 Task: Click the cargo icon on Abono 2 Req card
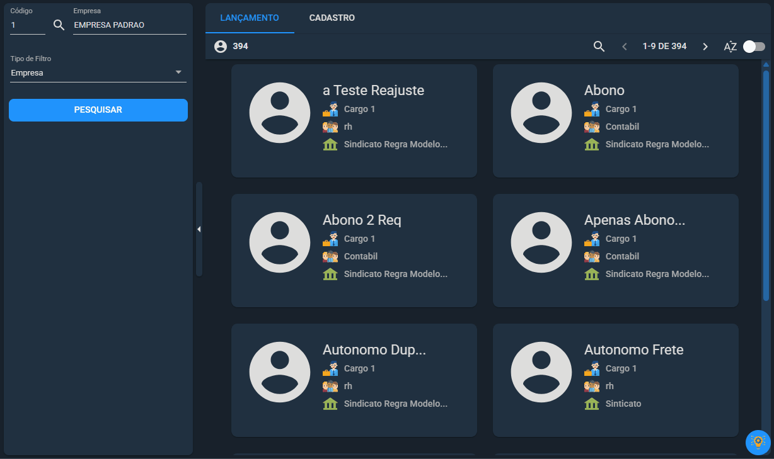(x=330, y=239)
